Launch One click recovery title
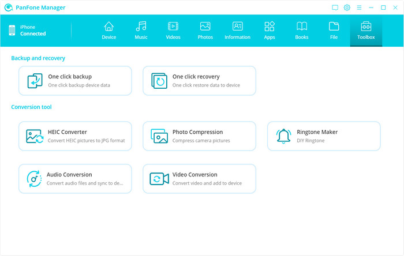The image size is (404, 256). coord(196,77)
